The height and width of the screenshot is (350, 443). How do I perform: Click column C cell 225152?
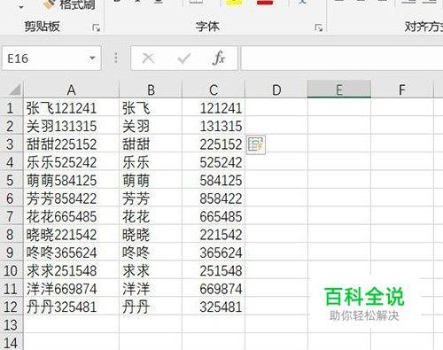point(214,144)
